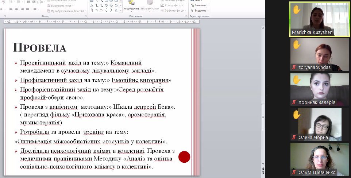Select the right arrow shape in the gallery

pos(106,5)
